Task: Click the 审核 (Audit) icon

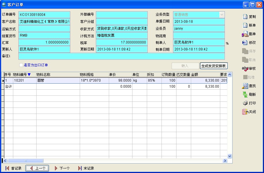Action: pos(245,69)
